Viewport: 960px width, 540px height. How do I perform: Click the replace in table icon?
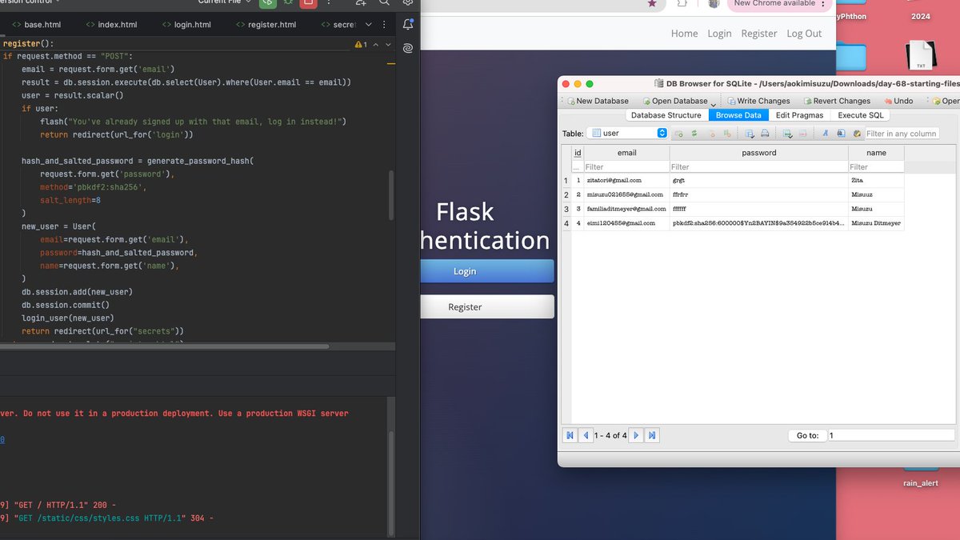pos(857,134)
